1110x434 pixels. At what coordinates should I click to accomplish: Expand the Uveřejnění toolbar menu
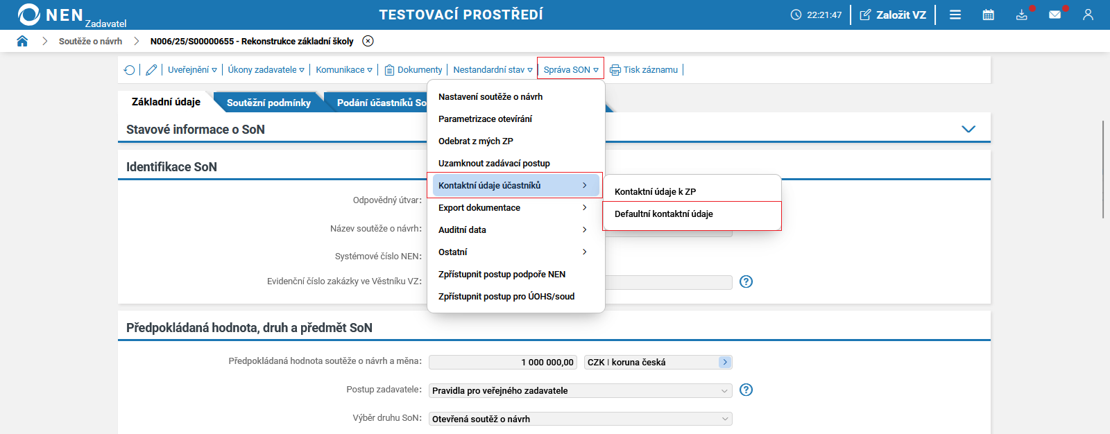(192, 70)
